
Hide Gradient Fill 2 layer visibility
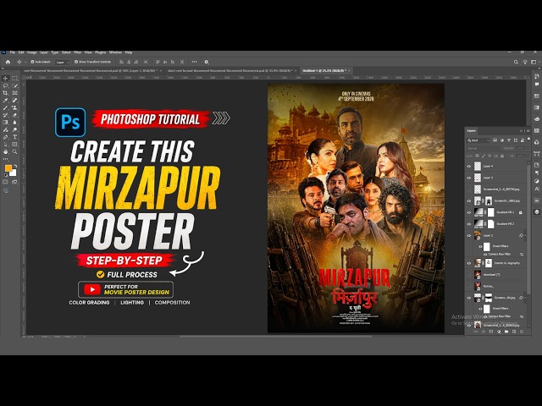(469, 223)
